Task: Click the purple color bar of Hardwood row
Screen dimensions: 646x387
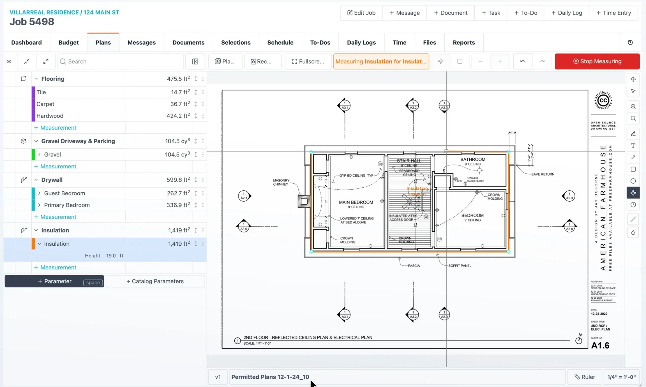Action: pos(33,116)
